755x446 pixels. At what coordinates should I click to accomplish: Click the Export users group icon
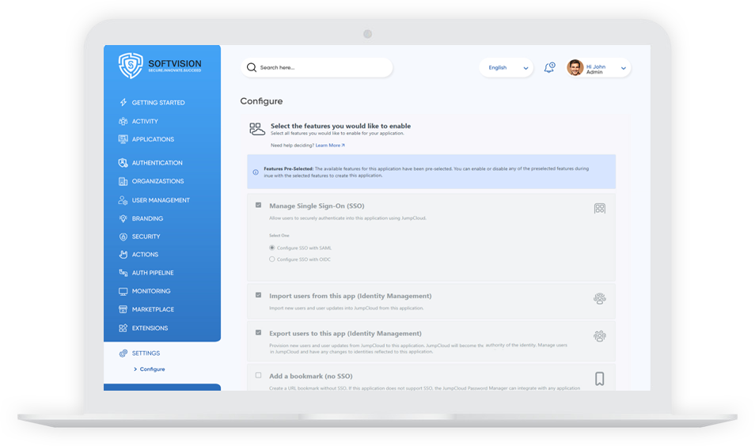coord(599,336)
